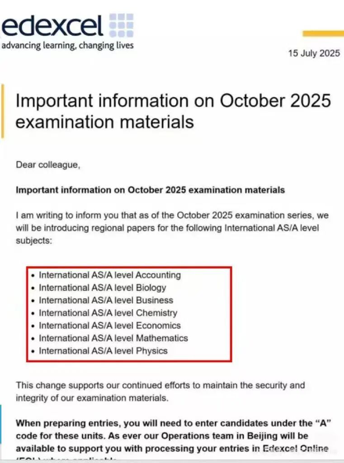Click the paragraph starting "I am writing to inform"
The width and height of the screenshot is (344, 463).
[167, 227]
